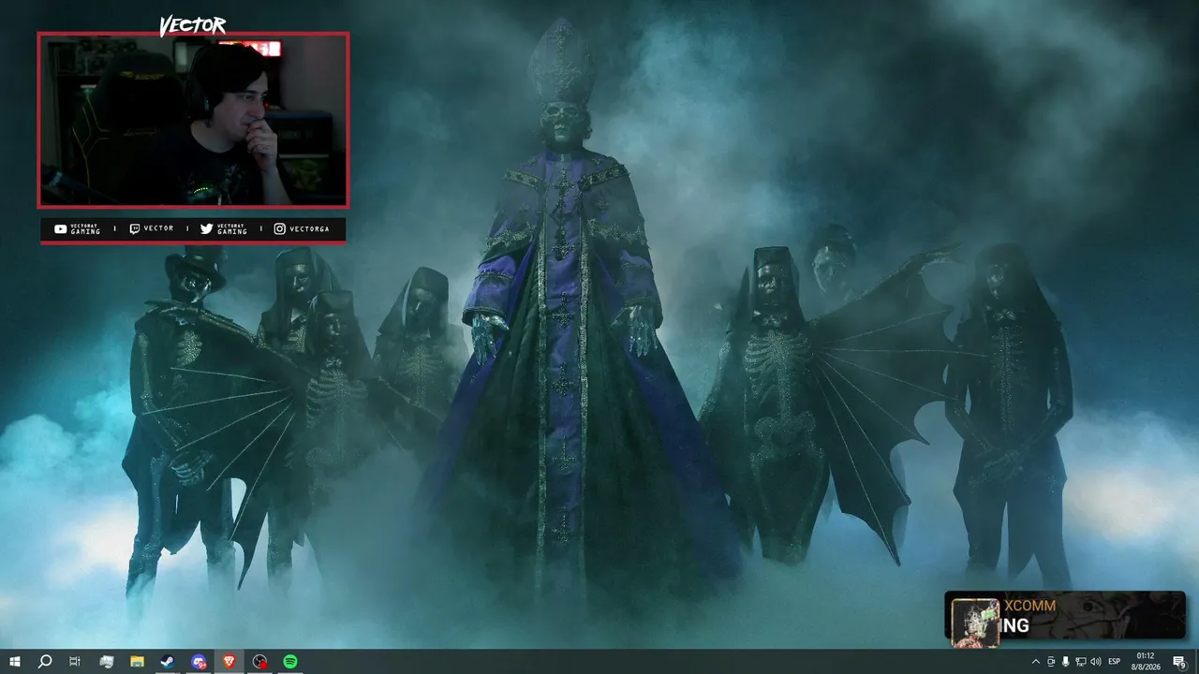Open the volume speaker control

point(1096,662)
